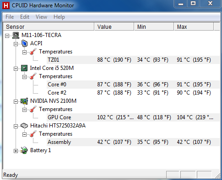This screenshot has height=180, width=222.
Task: Click the M11-106-TECRA computer icon
Action: (16, 35)
